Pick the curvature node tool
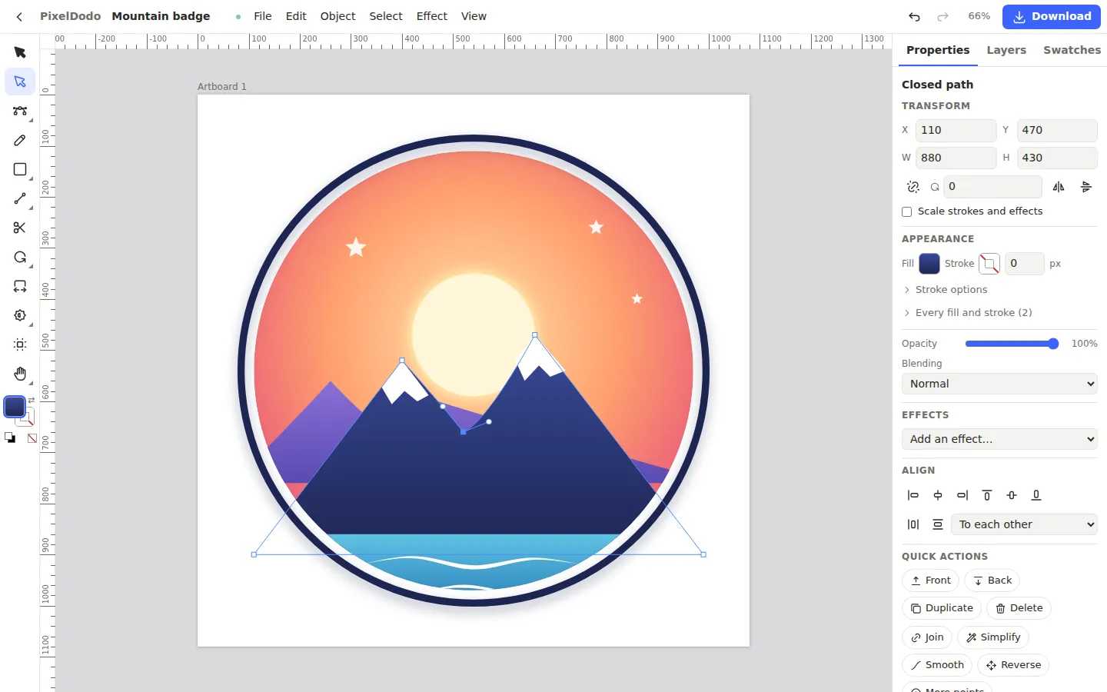This screenshot has height=692, width=1107. pyautogui.click(x=20, y=111)
